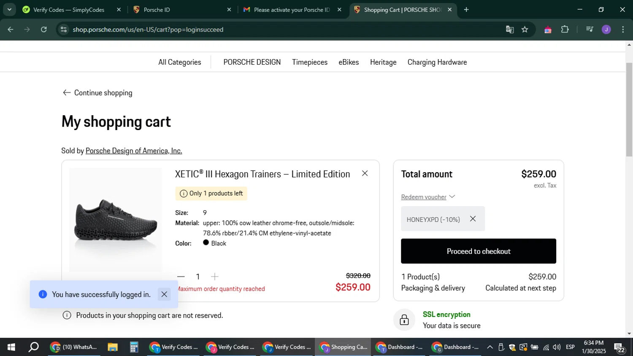
Task: Click the SSL encryption lock icon
Action: tap(404, 320)
